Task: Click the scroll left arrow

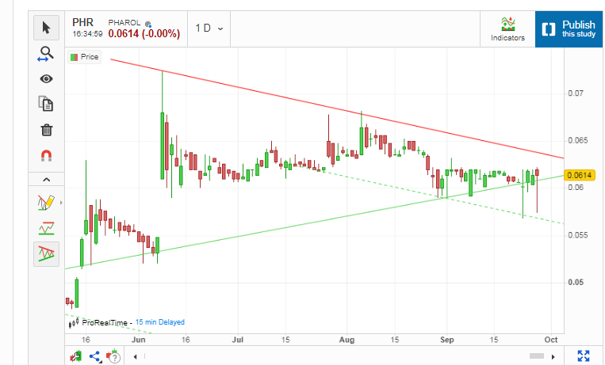Action: [x=135, y=356]
